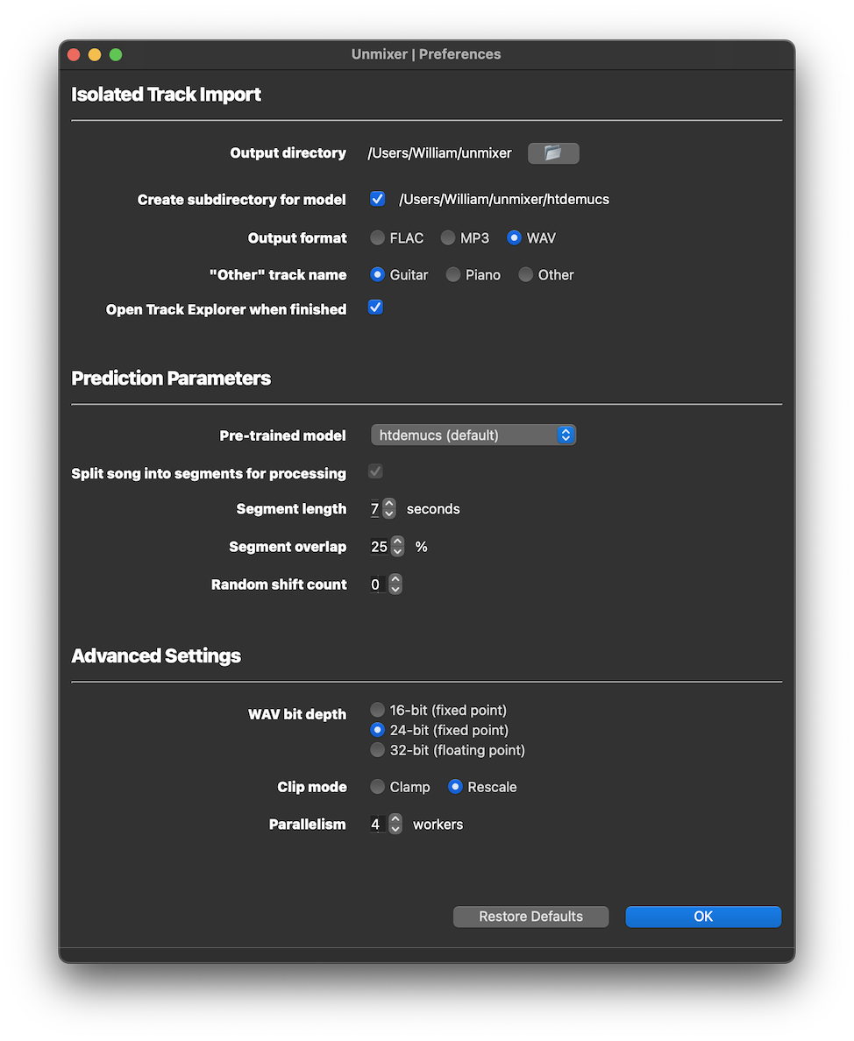Image resolution: width=854 pixels, height=1041 pixels.
Task: Uncheck Create subdirectory for model
Action: click(376, 199)
